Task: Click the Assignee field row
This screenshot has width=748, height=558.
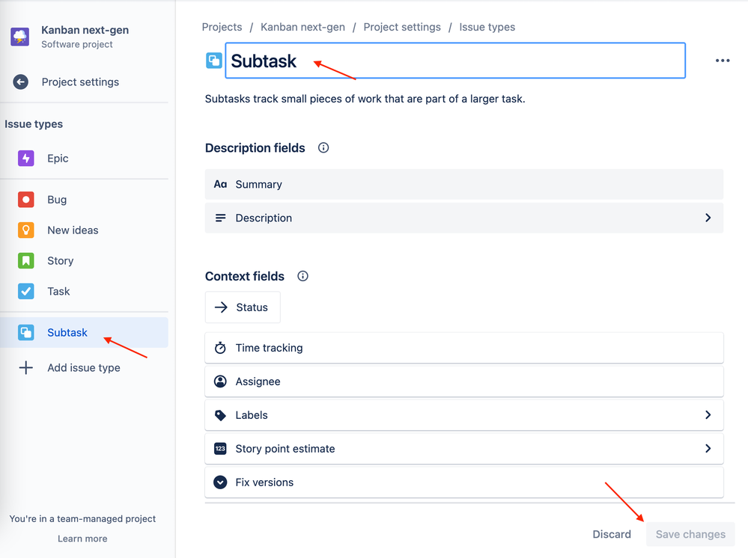Action: point(464,381)
